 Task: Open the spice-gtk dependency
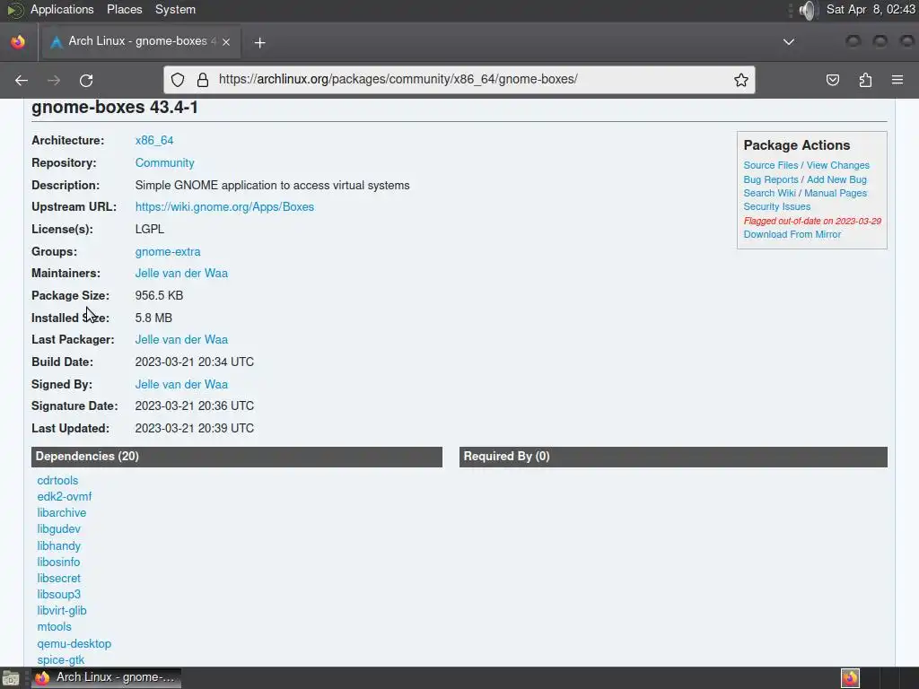pos(60,660)
